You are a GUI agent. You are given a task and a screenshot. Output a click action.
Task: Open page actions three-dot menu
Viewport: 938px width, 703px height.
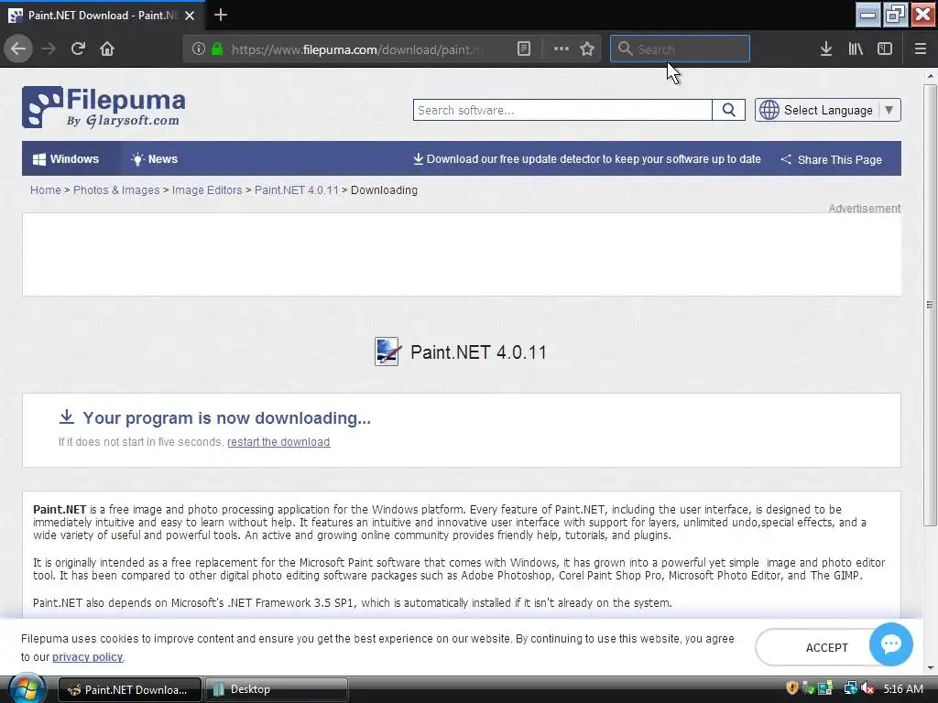[x=562, y=49]
